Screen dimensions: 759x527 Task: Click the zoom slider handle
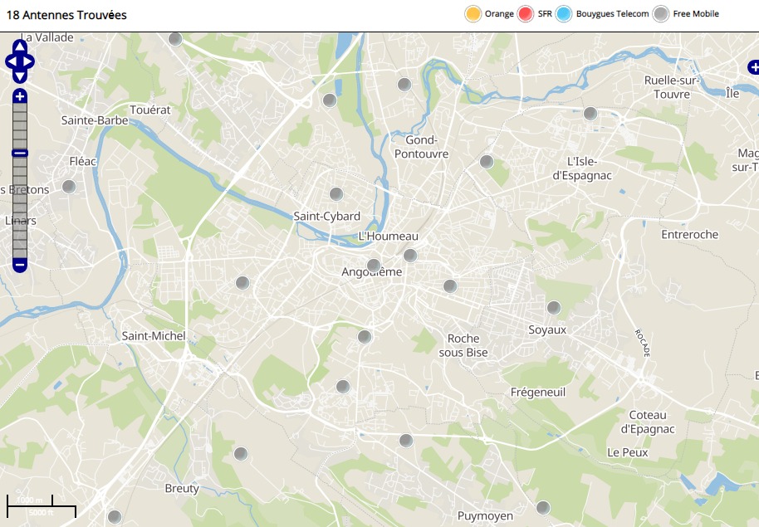click(20, 153)
